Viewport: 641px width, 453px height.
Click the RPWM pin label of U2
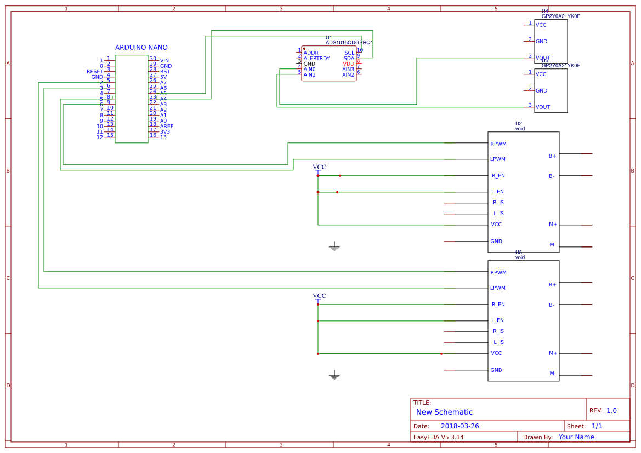point(498,144)
